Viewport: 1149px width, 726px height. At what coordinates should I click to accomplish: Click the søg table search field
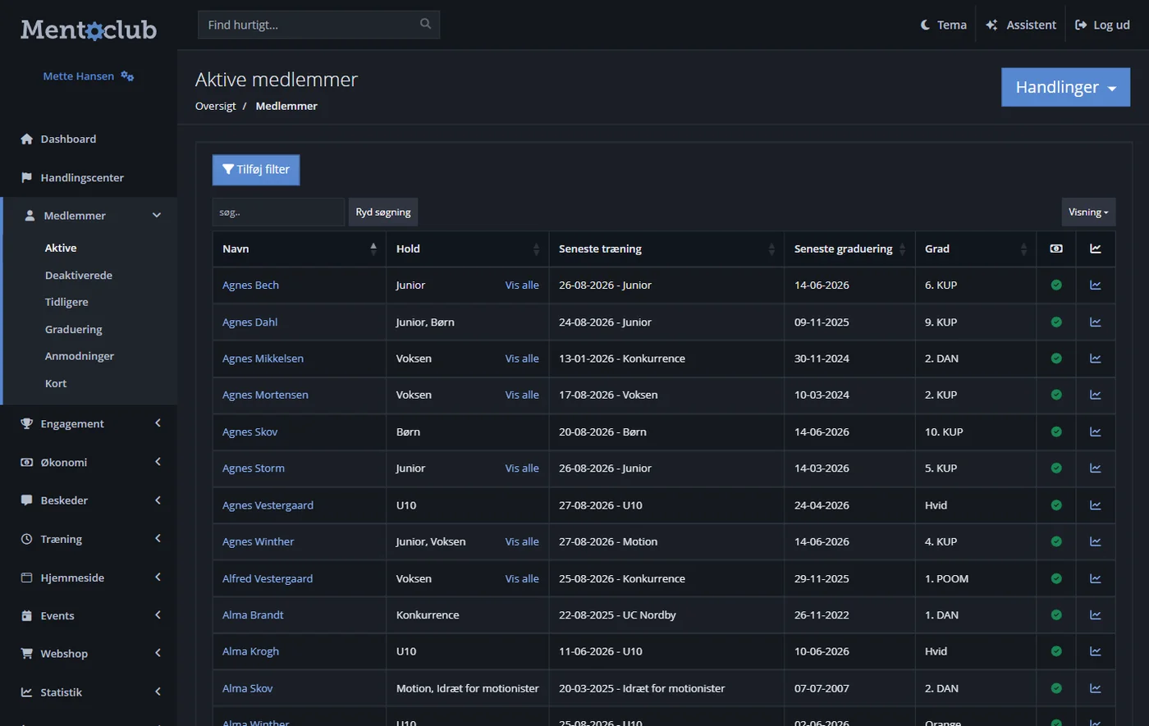[278, 212]
